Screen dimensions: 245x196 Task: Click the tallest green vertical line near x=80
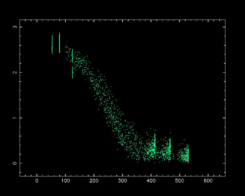(60, 43)
